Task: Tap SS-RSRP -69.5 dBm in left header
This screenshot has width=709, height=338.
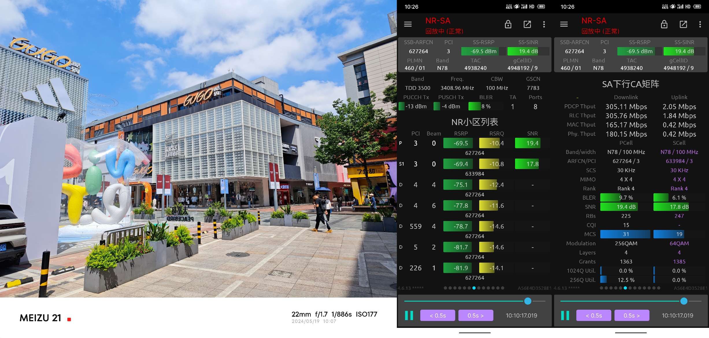Action: pos(483,51)
